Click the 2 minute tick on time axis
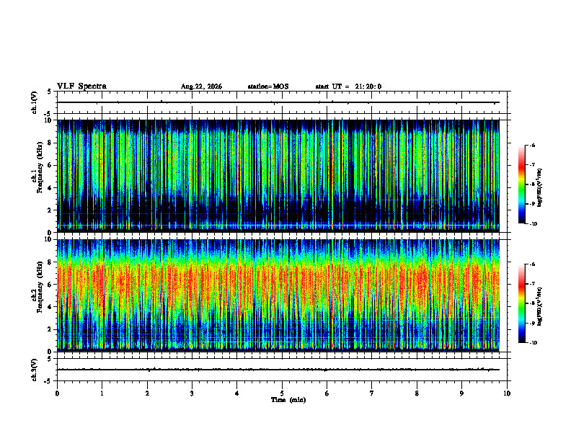This screenshot has height=441, width=571. tap(147, 393)
